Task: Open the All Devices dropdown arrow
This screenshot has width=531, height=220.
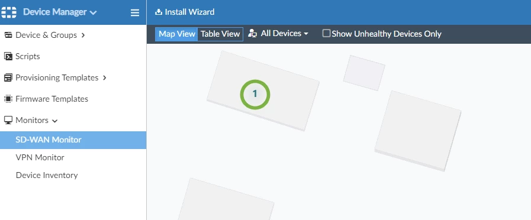Action: click(x=306, y=34)
